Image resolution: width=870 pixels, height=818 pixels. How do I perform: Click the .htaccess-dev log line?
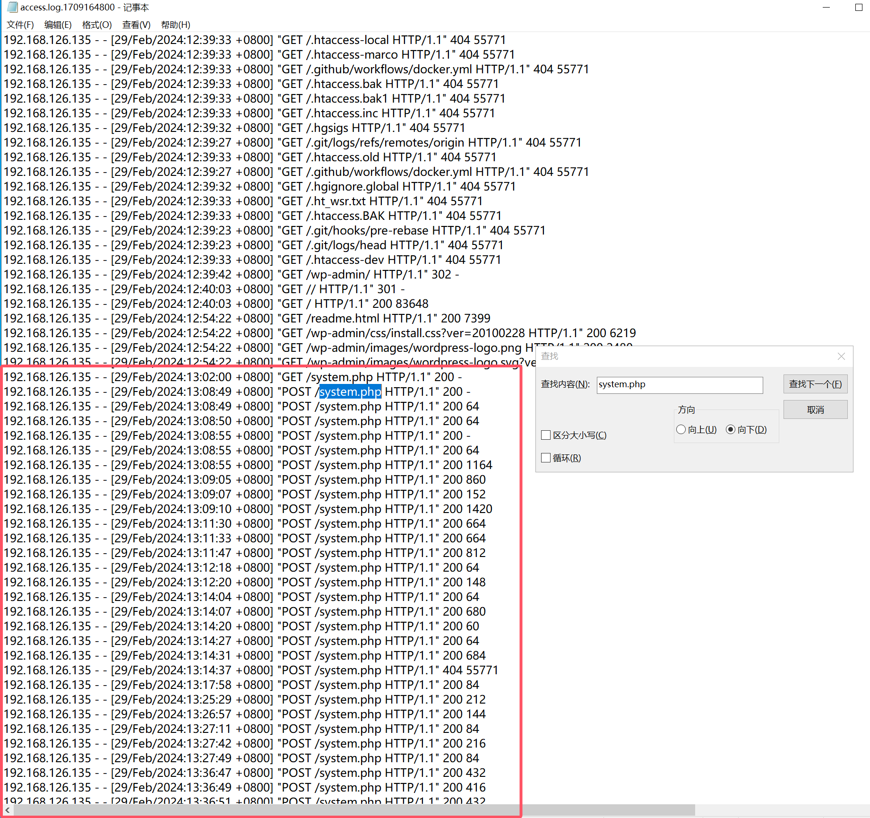click(252, 260)
